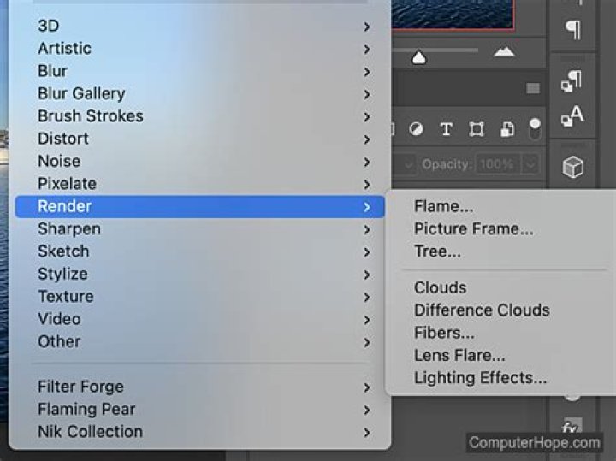616x461 pixels.
Task: Open the Paragraph Styles panel icon
Action: click(572, 80)
